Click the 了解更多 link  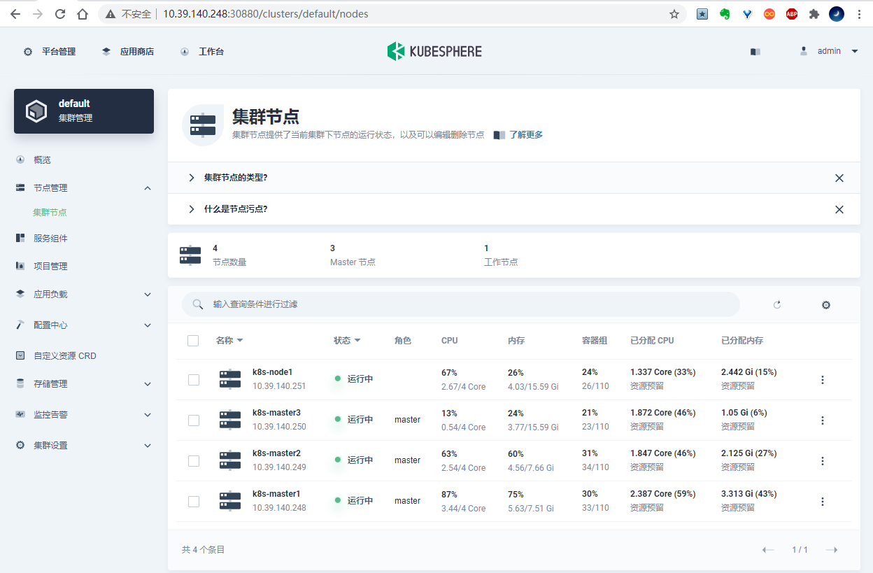(526, 135)
